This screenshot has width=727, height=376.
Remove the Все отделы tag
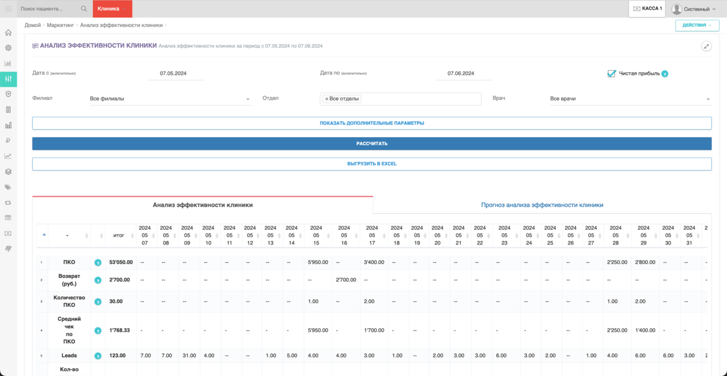pyautogui.click(x=327, y=99)
